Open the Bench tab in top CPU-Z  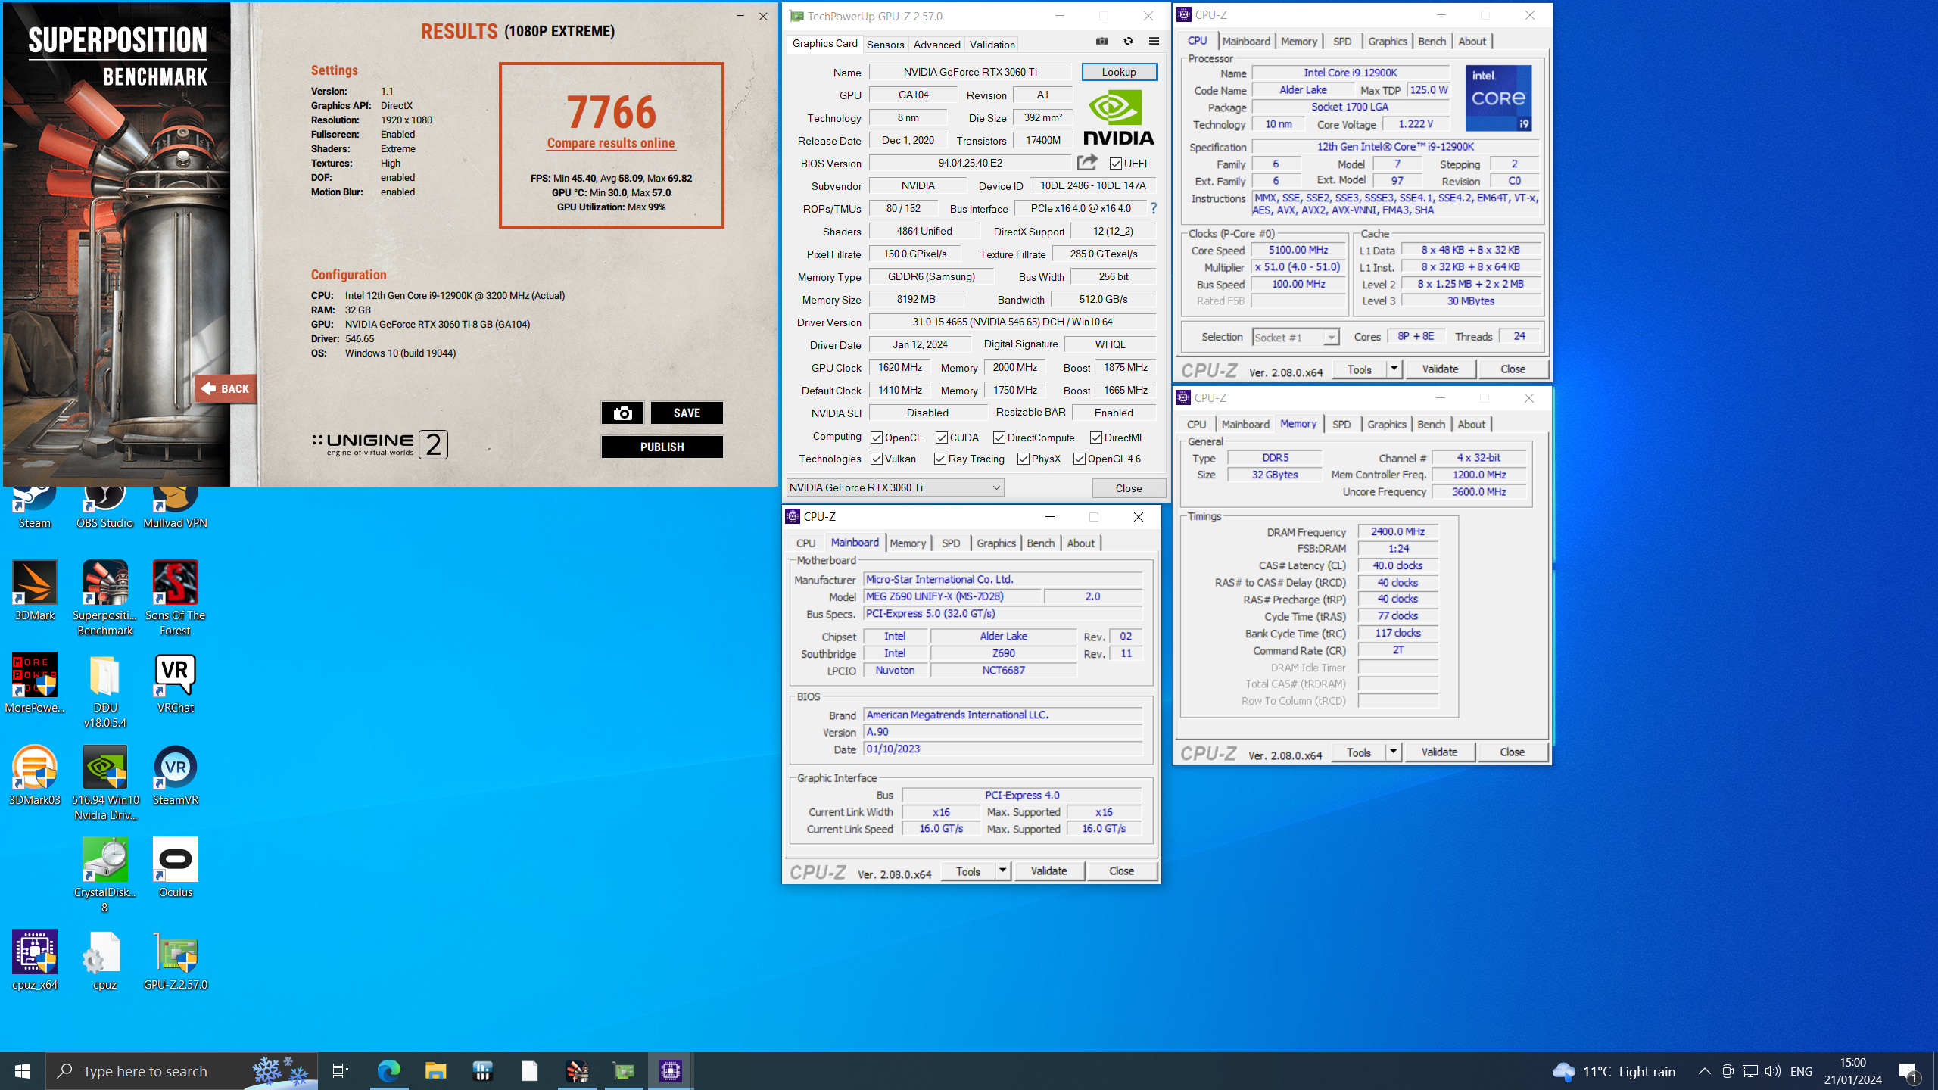click(x=1432, y=42)
